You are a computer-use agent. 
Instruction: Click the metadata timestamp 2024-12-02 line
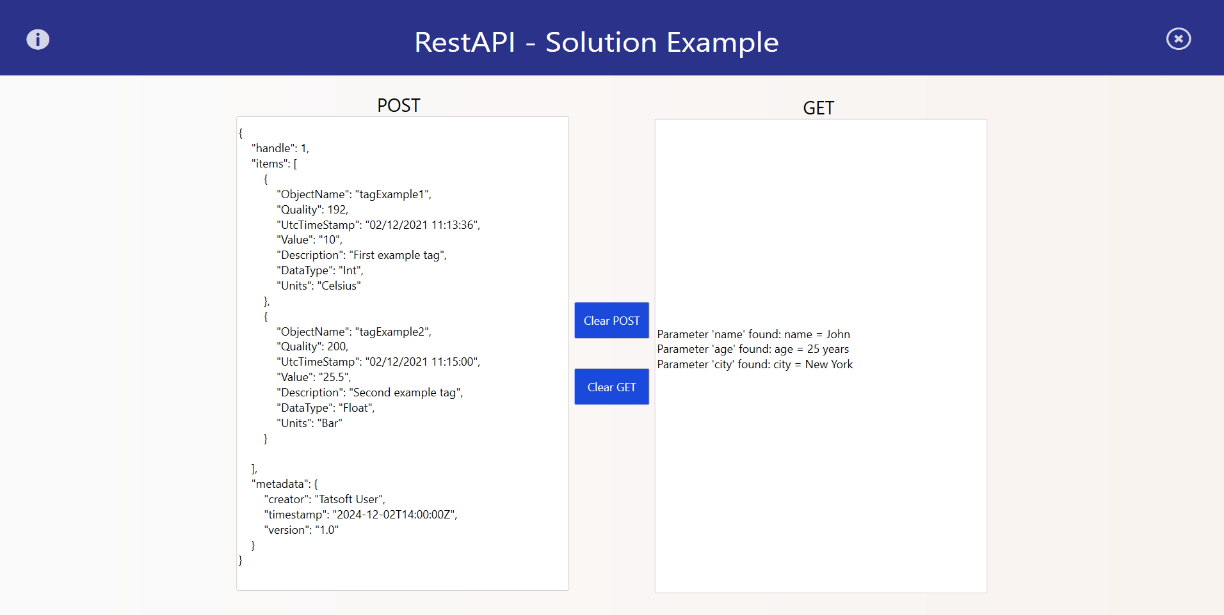coord(360,515)
